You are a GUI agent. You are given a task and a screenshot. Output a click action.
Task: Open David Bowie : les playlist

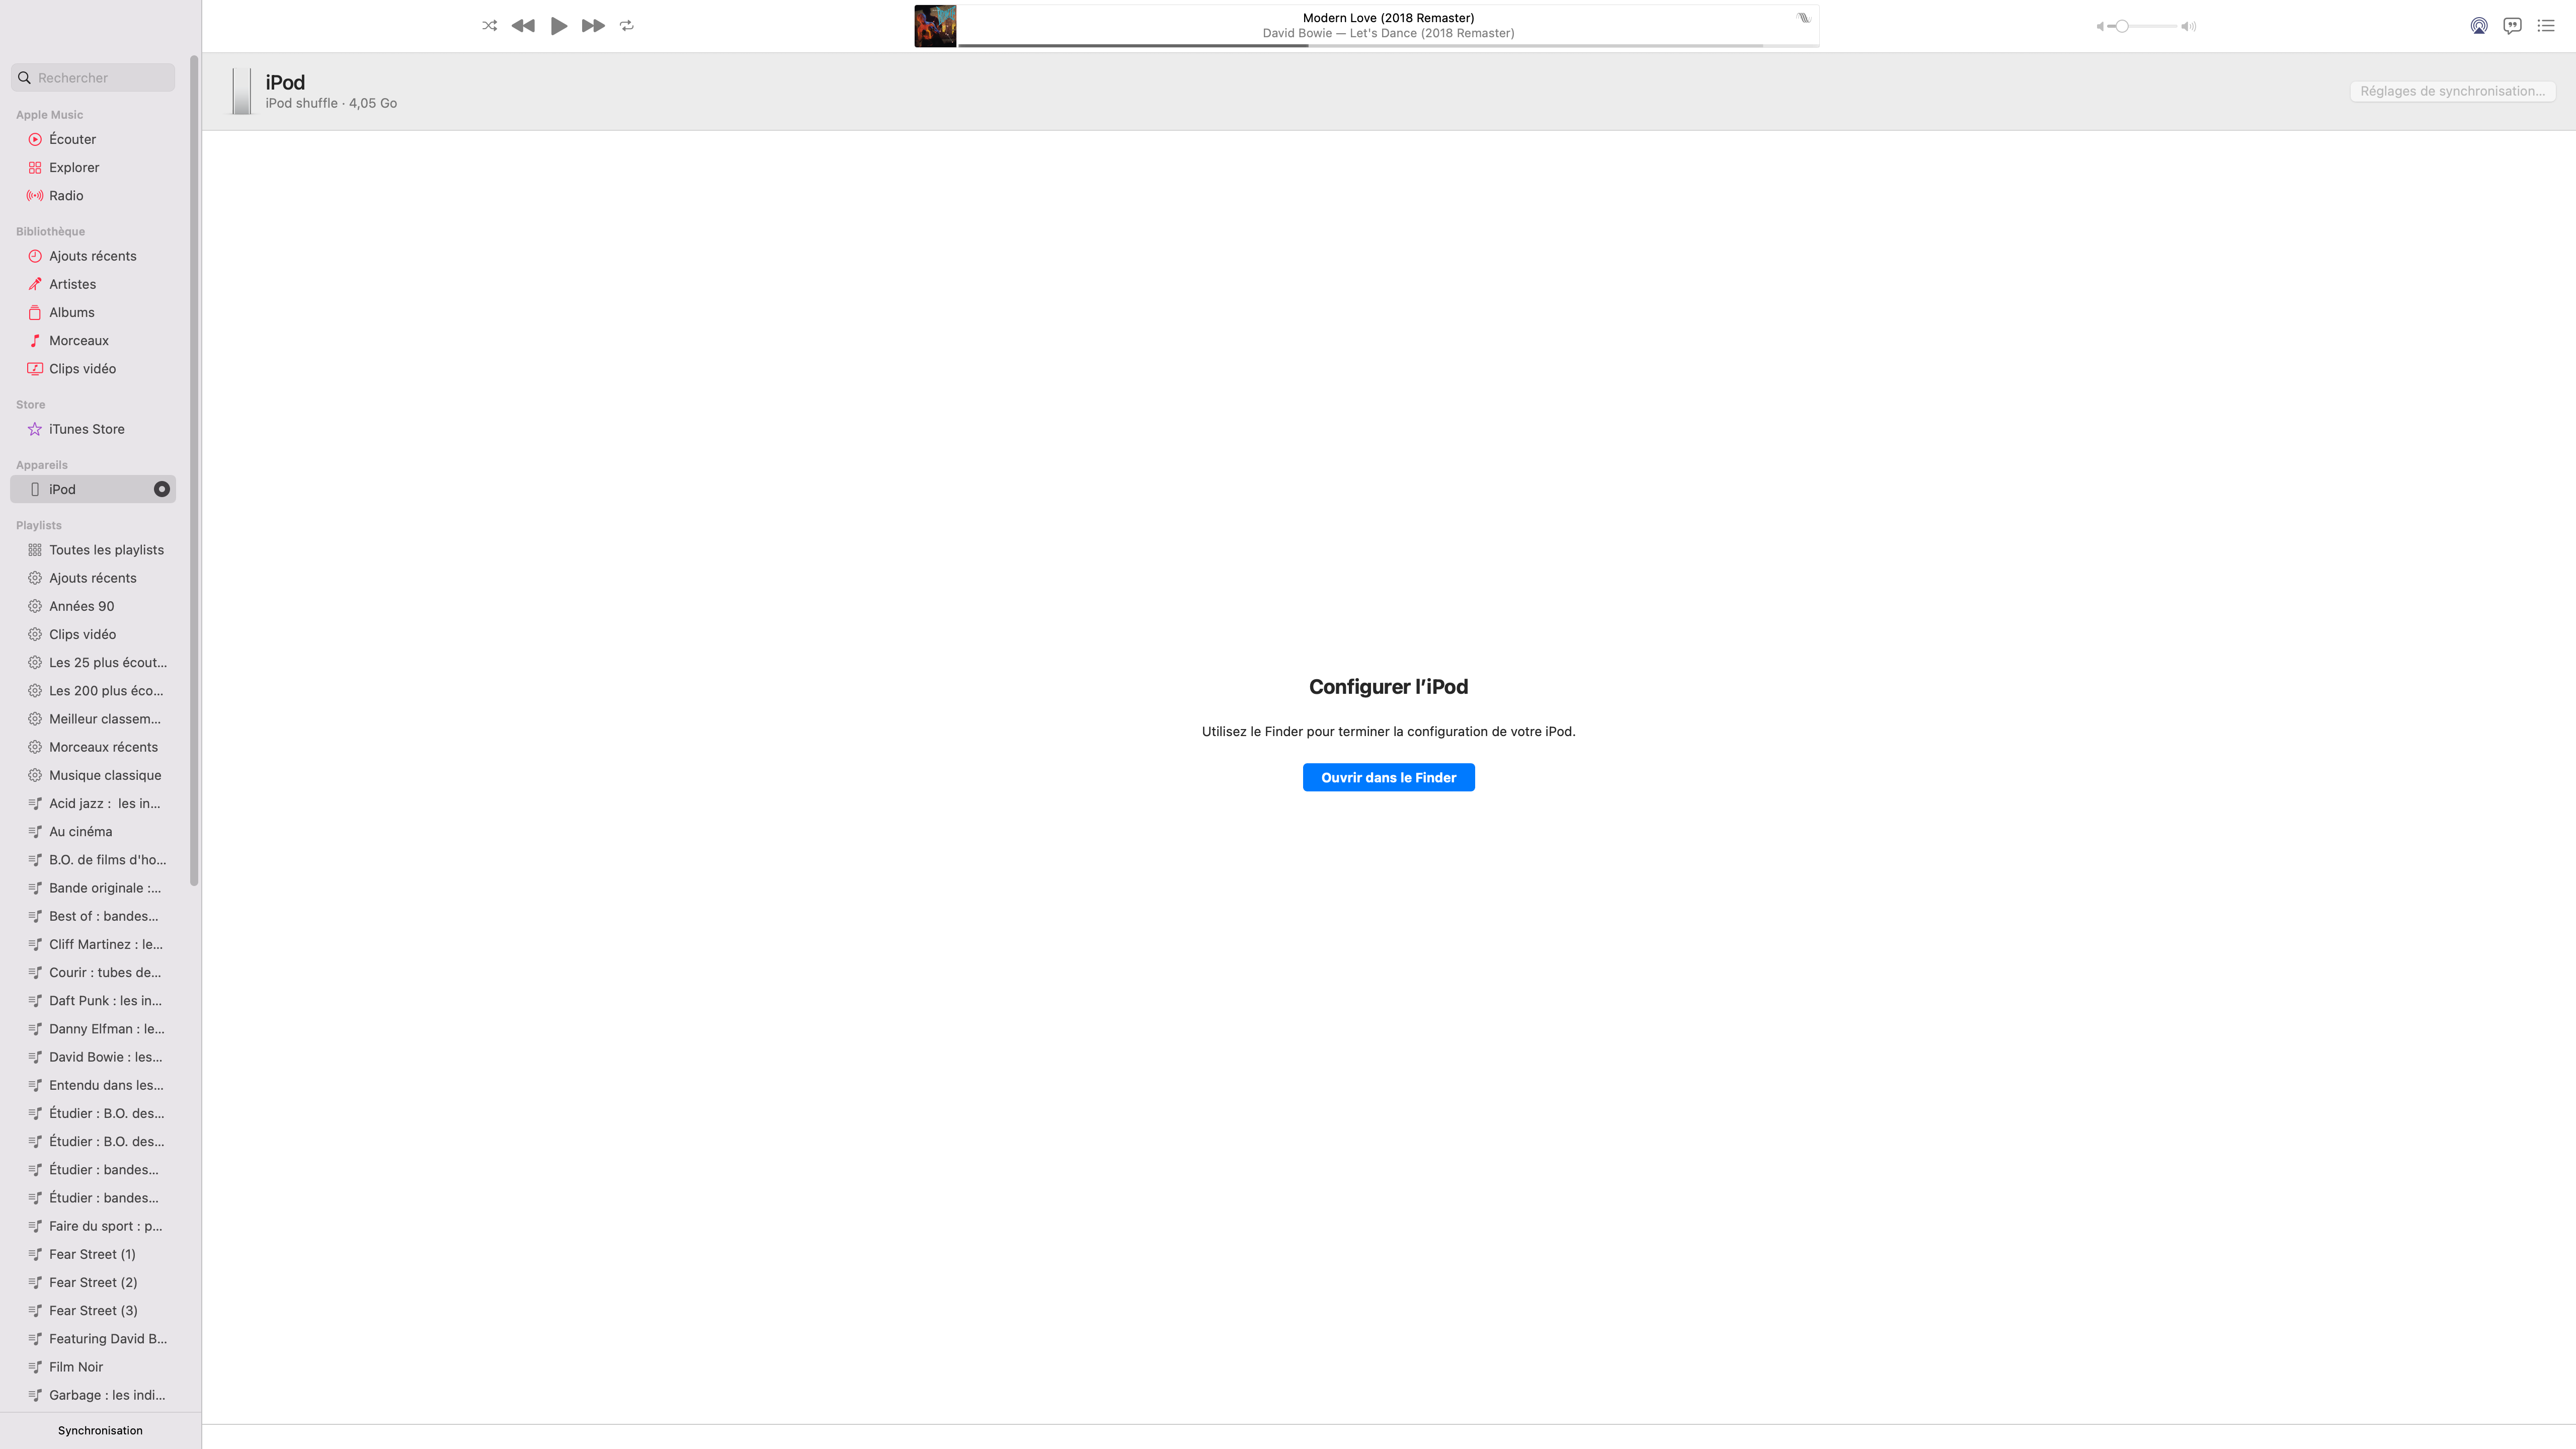(x=93, y=1057)
